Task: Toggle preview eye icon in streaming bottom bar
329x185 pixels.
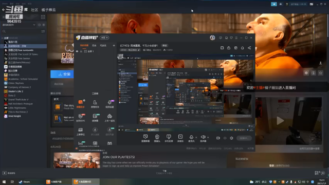Action: [225, 138]
